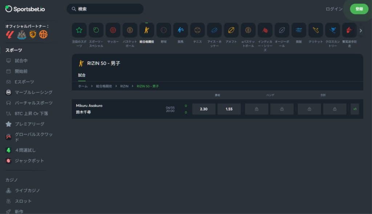The height and width of the screenshot is (214, 372).
Task: Select the tennis (テニス) icon
Action: (x=197, y=30)
